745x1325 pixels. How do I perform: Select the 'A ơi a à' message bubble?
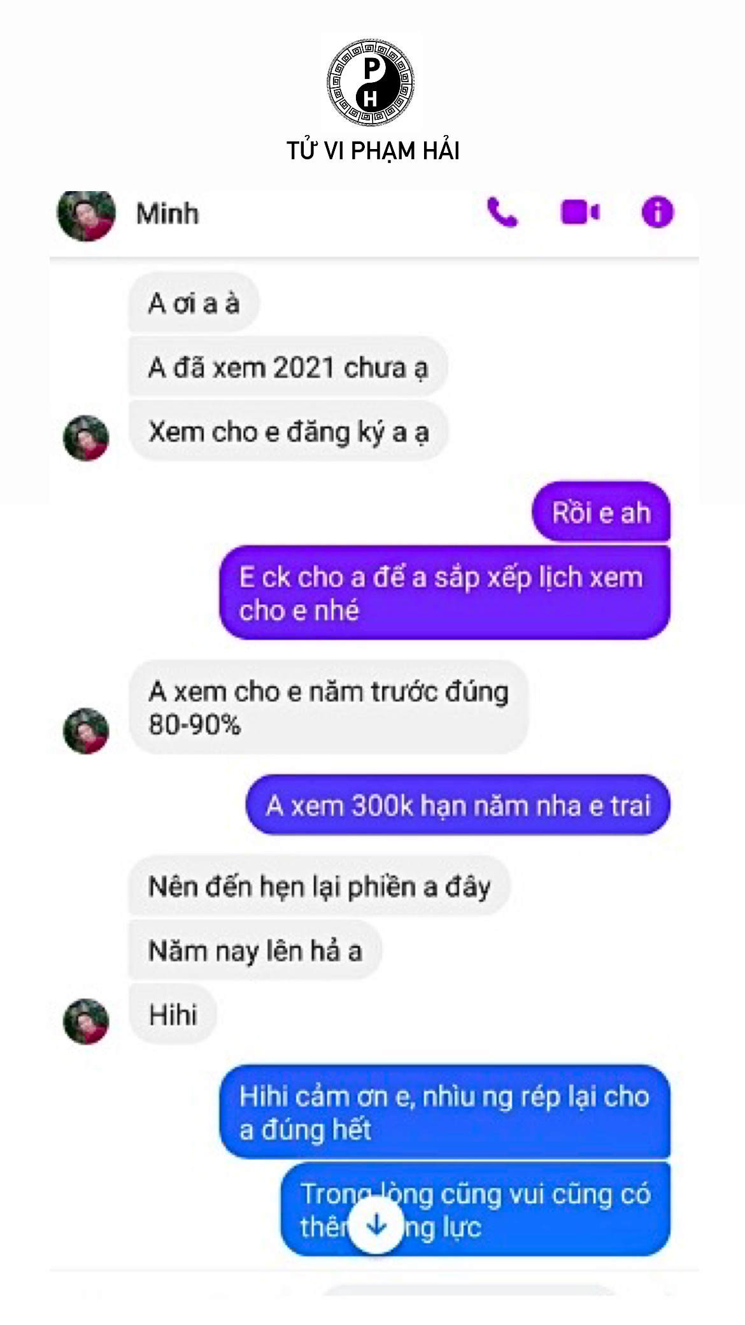click(194, 303)
